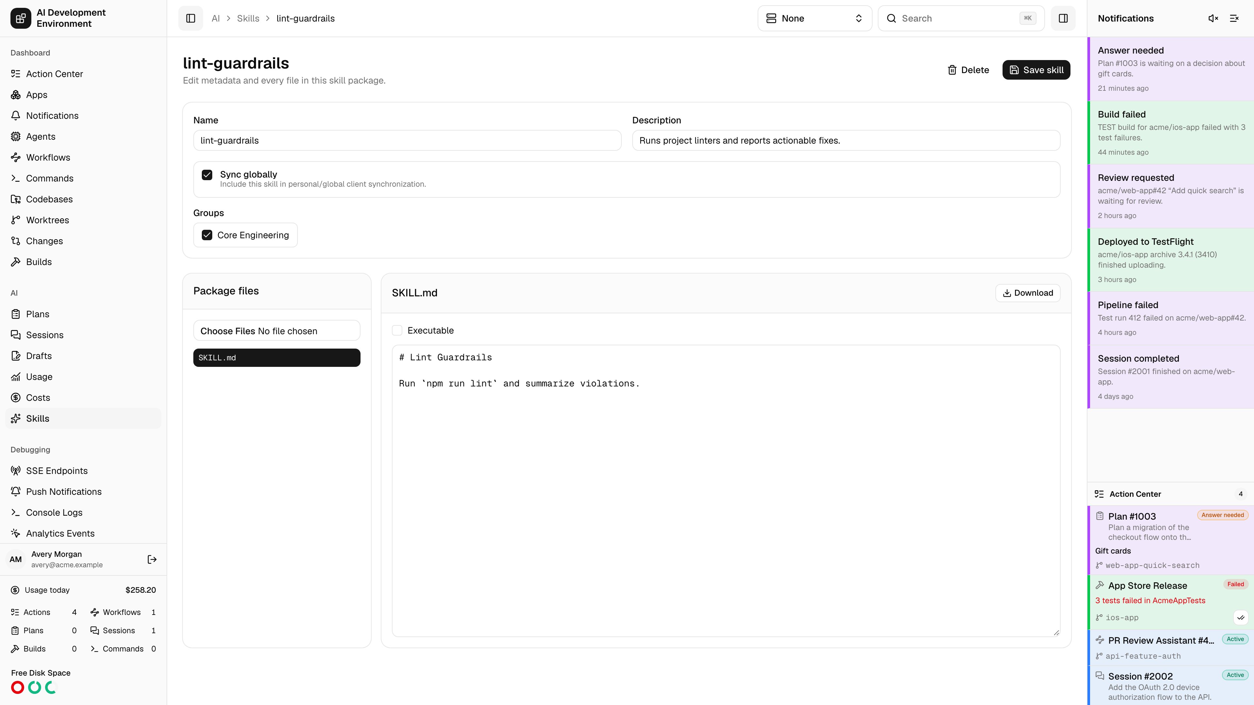Viewport: 1254px width, 705px height.
Task: Click inside the SKILL.md editor textarea
Action: [726, 491]
